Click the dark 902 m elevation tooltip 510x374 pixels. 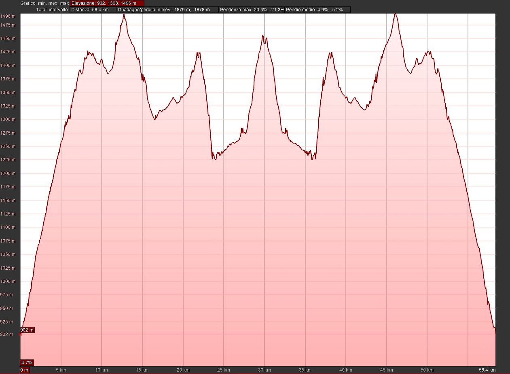coord(28,330)
